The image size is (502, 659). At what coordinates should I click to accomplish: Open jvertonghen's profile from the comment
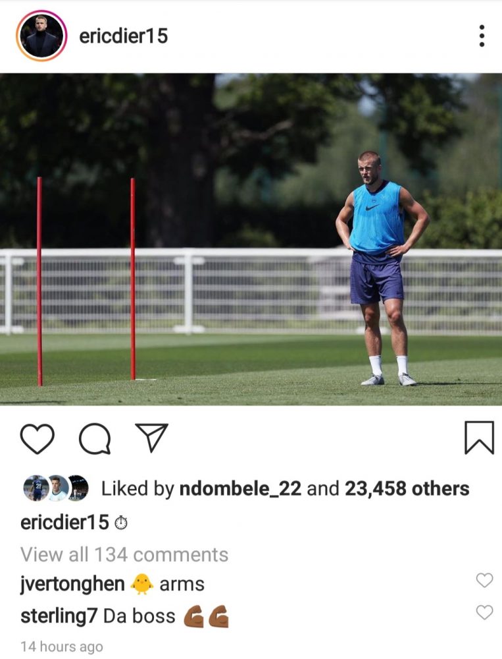click(72, 584)
